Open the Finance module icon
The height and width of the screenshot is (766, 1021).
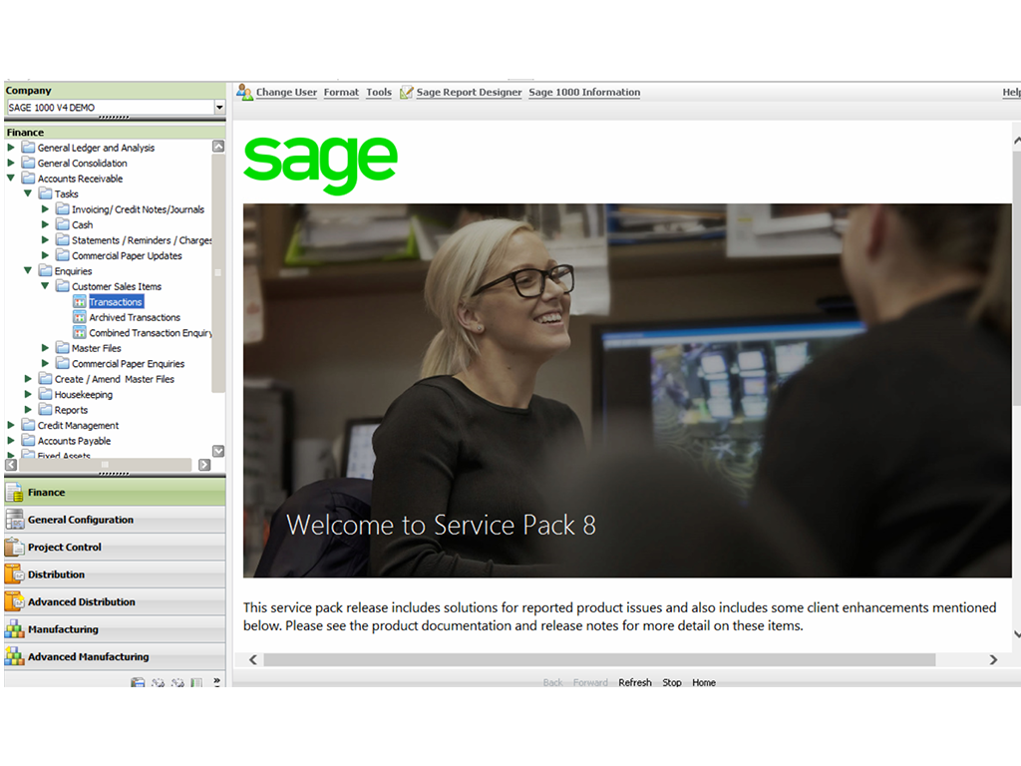pos(14,493)
